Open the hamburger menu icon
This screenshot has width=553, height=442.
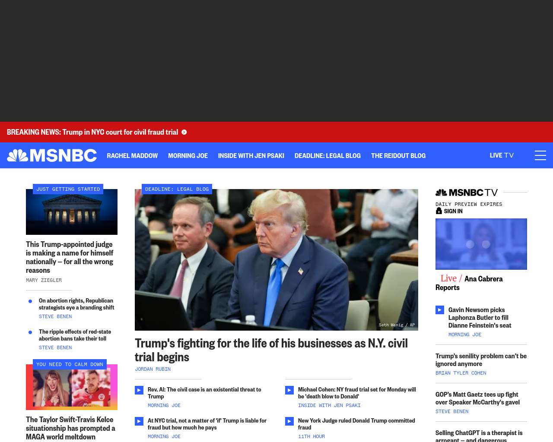click(x=540, y=155)
